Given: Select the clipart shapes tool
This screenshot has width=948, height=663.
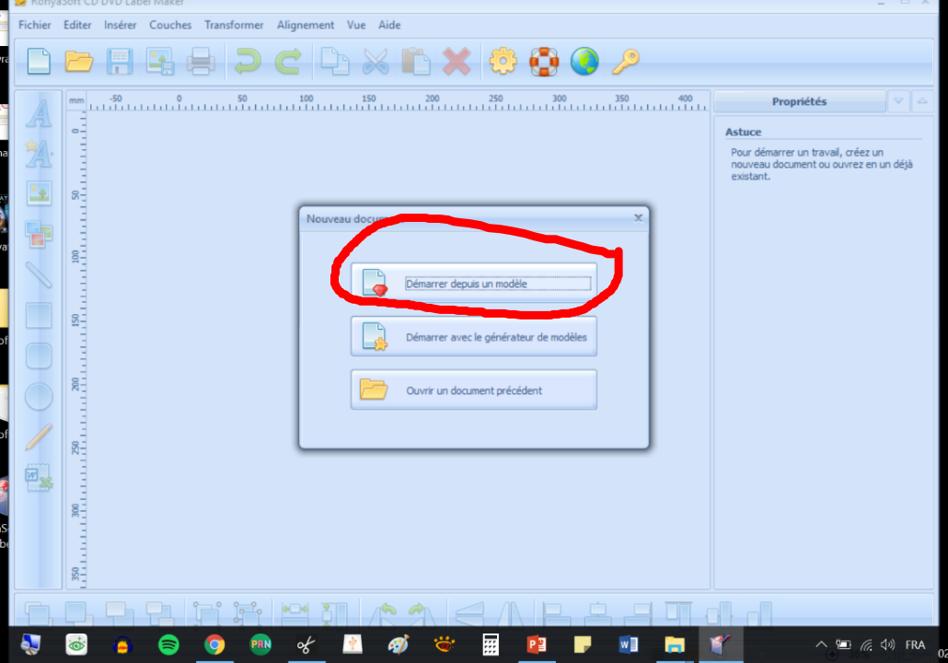Looking at the screenshot, I should tap(39, 234).
